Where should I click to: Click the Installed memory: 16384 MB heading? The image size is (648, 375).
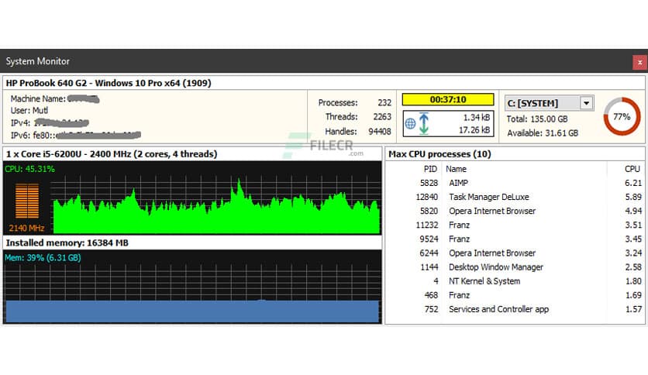click(x=67, y=243)
